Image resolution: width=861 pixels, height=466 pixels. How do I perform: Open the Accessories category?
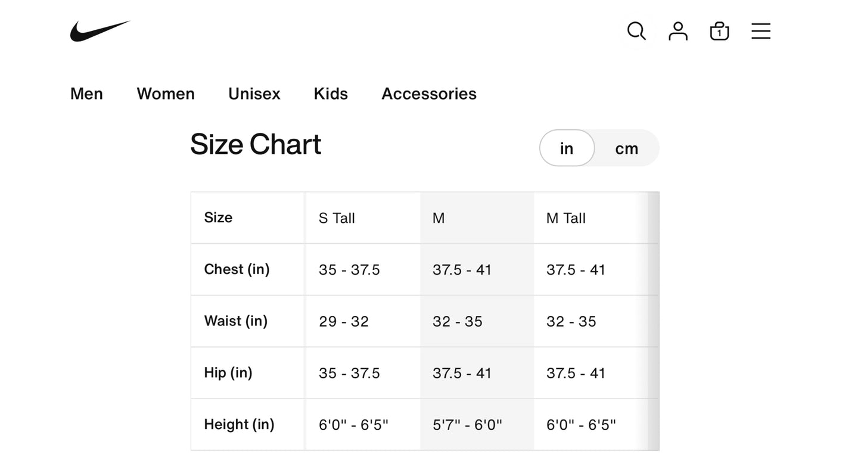point(429,94)
